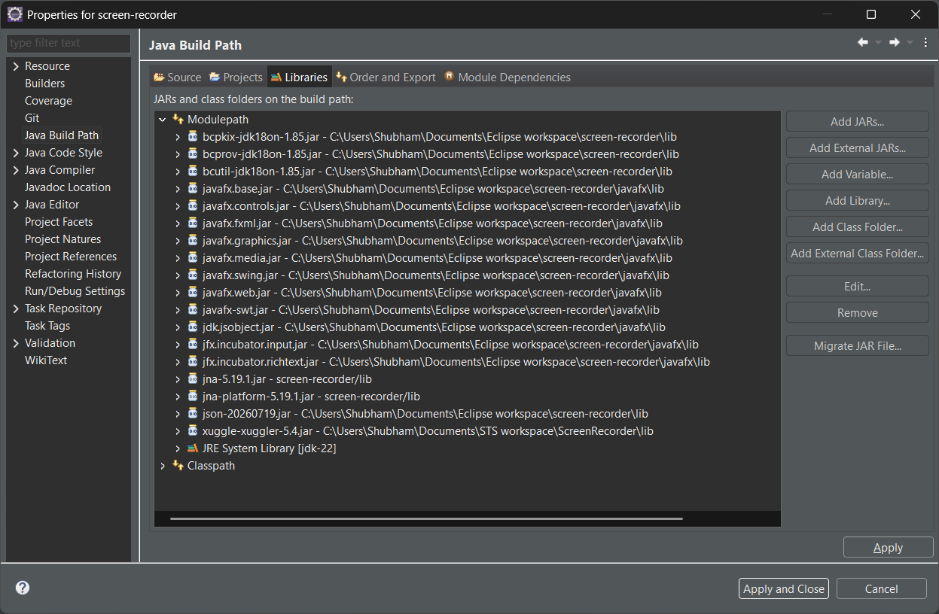The image size is (939, 614).
Task: Click the jar icon of jna-5.19.1.jar
Action: 193,379
